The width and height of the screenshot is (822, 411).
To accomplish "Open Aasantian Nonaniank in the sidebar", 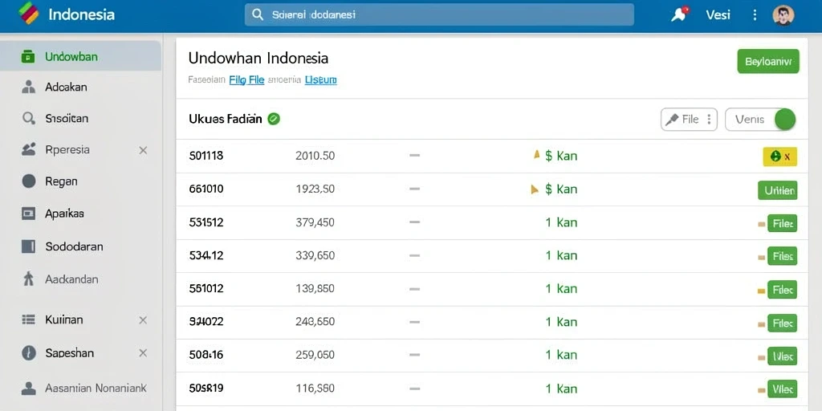I will click(x=96, y=389).
